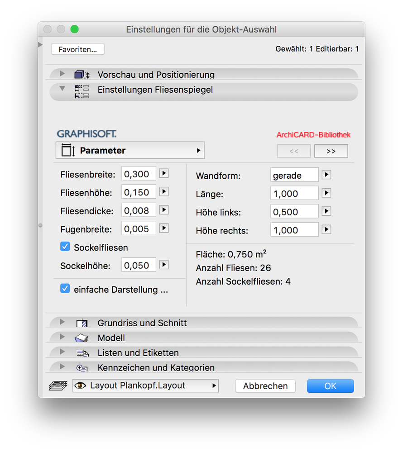
Task: Click the Fliesenbreite field 0,300
Action: point(139,174)
